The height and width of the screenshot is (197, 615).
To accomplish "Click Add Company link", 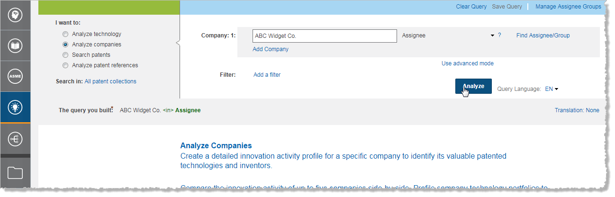I will coord(271,49).
